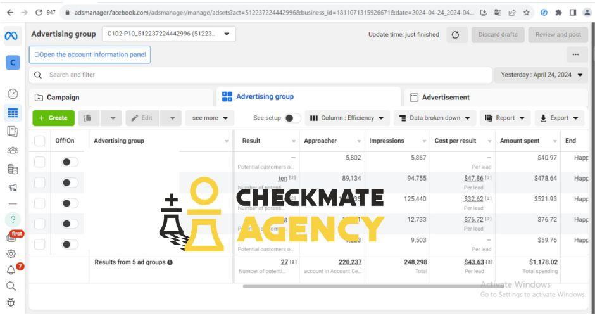The height and width of the screenshot is (318, 595).
Task: Click the Review and post button
Action: (558, 35)
